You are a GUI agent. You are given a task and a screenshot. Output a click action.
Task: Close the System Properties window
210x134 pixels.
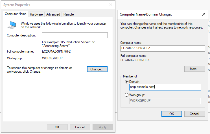[111, 5]
